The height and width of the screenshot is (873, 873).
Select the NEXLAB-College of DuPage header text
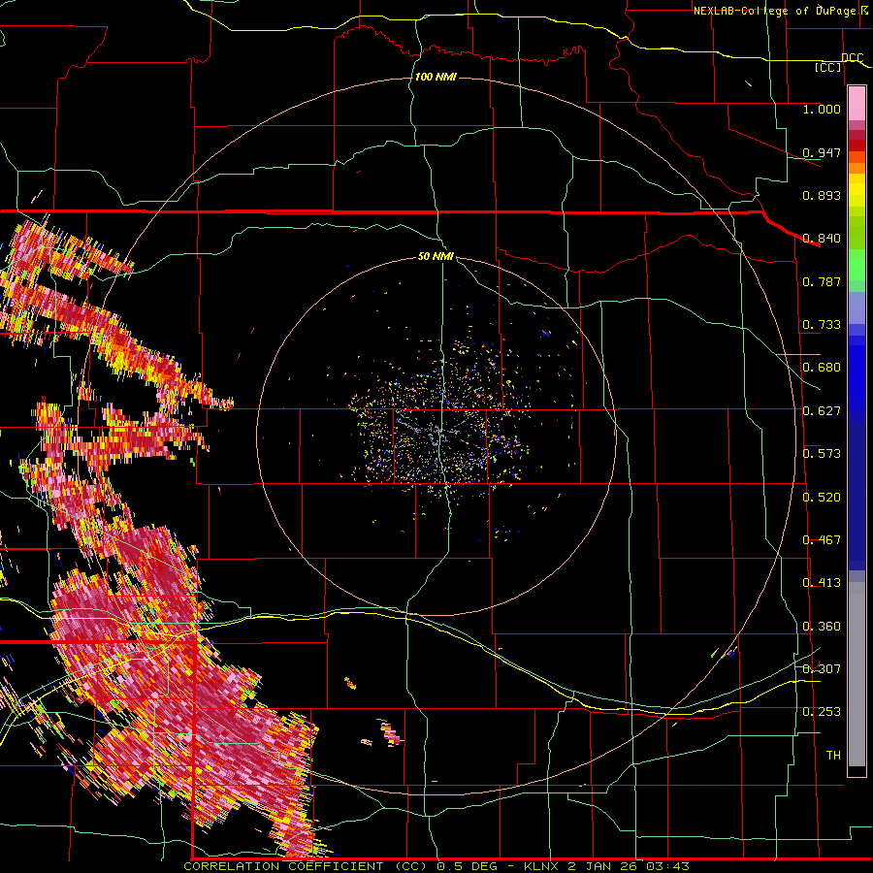[776, 11]
